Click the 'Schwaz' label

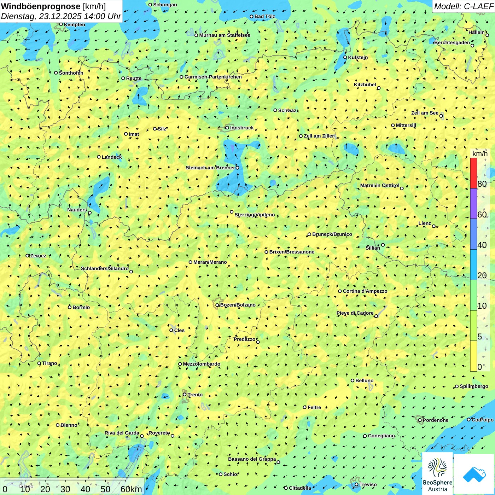(287, 110)
